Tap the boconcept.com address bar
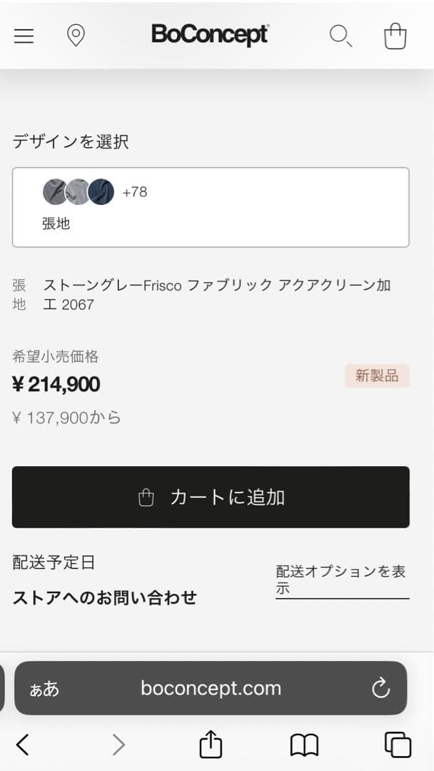Image resolution: width=434 pixels, height=771 pixels. (210, 688)
